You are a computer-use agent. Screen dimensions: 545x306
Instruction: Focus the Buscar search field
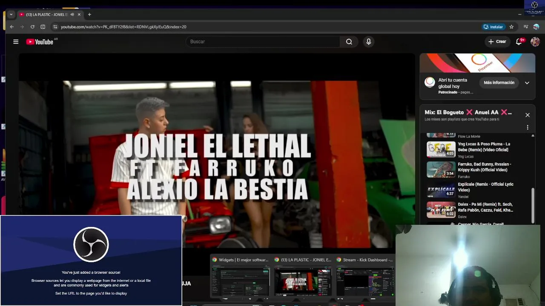pos(263,42)
